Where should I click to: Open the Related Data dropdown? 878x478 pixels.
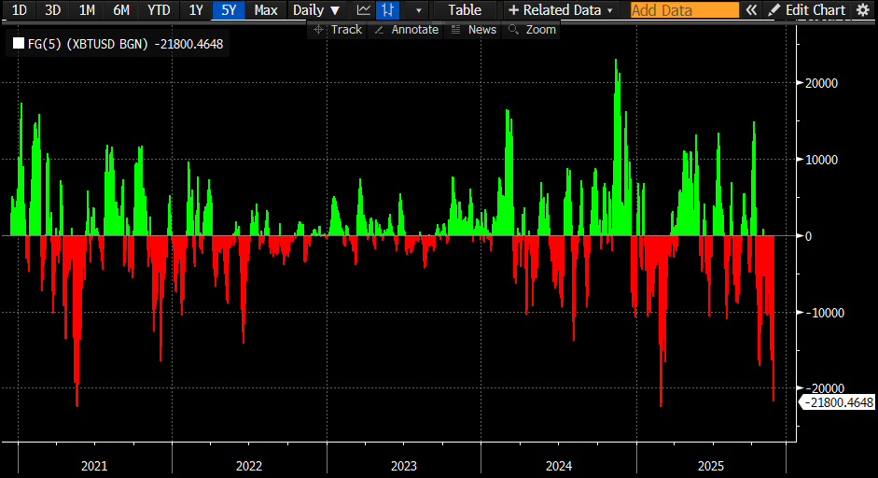click(561, 10)
